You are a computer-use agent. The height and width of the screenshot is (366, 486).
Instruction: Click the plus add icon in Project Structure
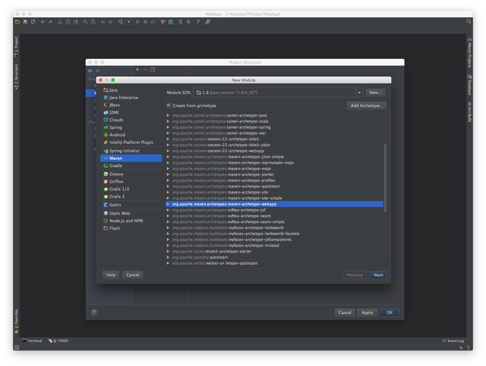click(x=137, y=69)
